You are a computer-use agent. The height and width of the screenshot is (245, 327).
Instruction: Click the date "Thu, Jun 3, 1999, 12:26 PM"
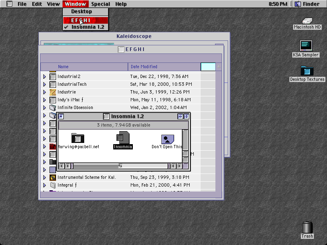(x=160, y=92)
